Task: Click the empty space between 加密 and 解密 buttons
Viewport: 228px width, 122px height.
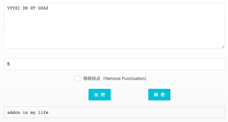Action: coord(129,95)
